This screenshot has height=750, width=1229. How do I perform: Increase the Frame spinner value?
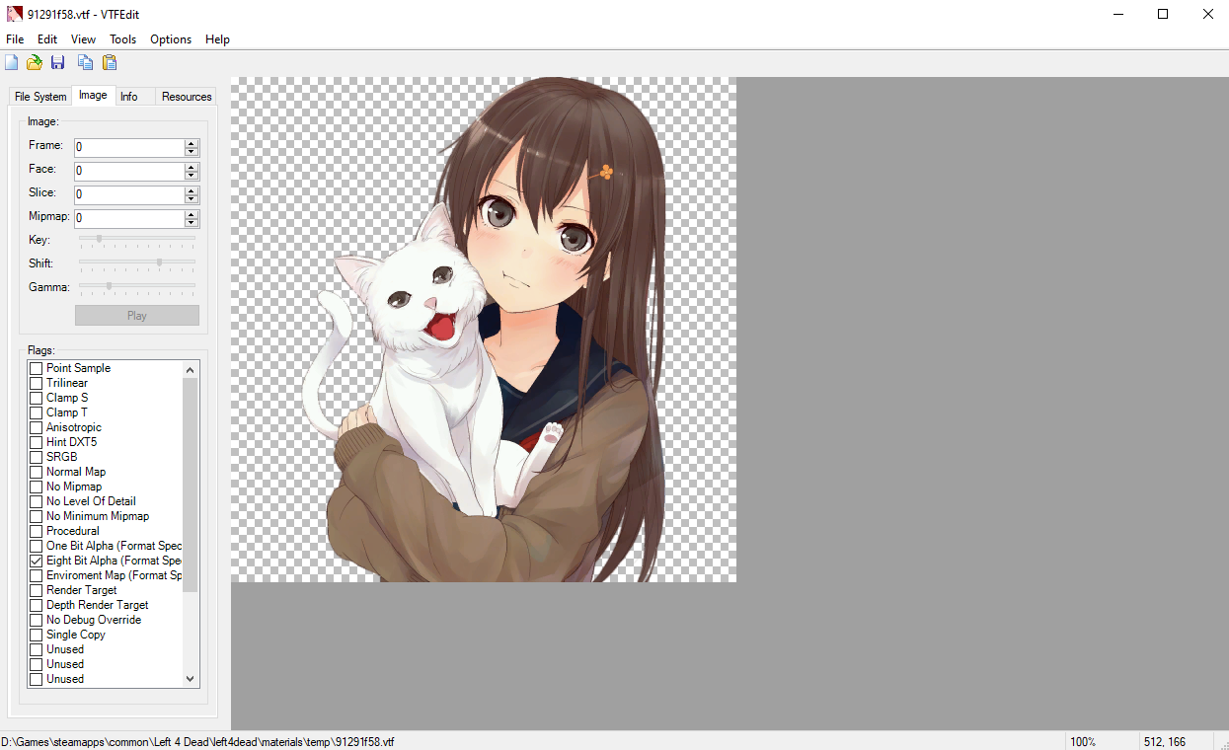pyautogui.click(x=192, y=144)
